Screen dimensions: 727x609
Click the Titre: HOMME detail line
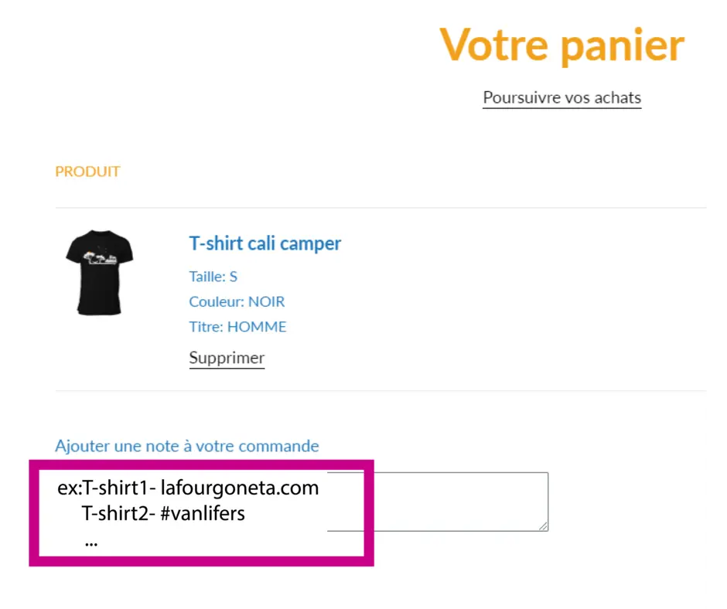pyautogui.click(x=237, y=327)
